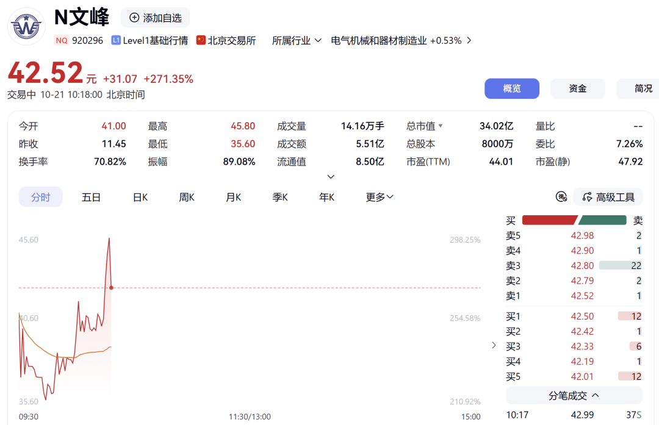Screen dimensions: 659x425
Task: Expand the 所属行业 dropdown
Action: tap(297, 40)
